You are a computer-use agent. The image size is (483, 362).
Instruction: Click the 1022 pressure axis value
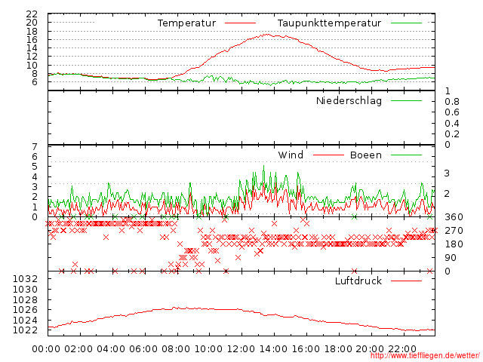click(x=25, y=330)
